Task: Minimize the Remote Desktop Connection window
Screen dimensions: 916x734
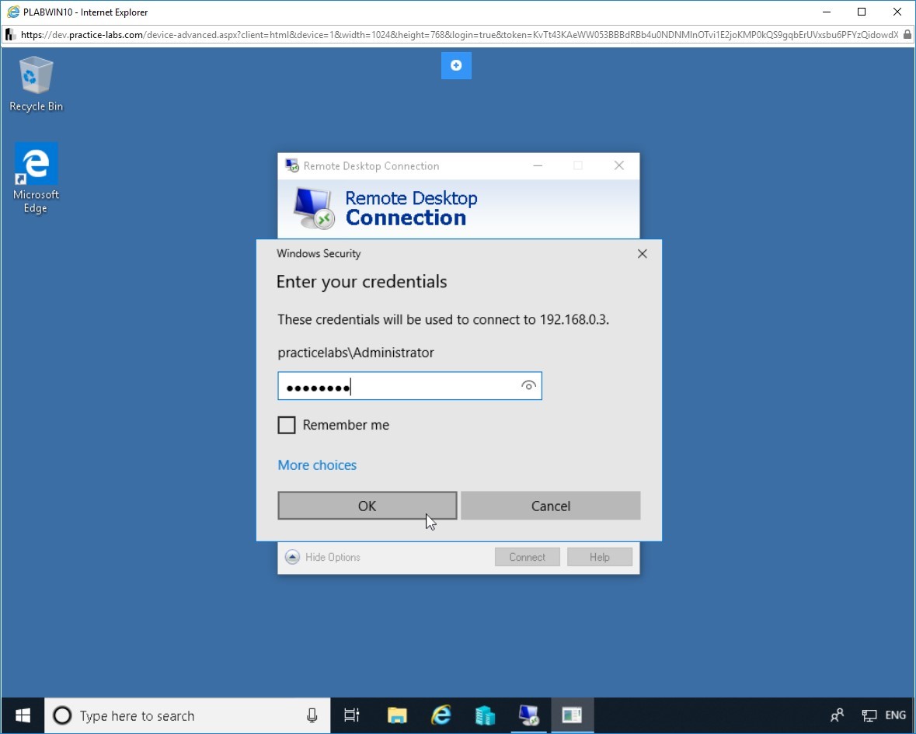Action: pos(538,166)
